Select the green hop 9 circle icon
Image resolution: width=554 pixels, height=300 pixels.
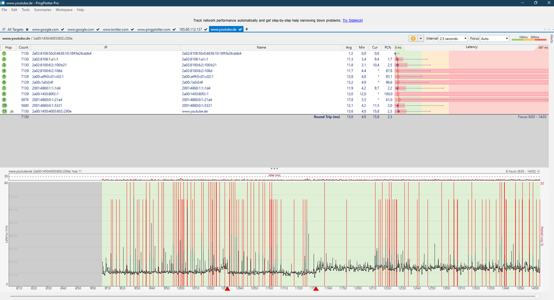(4, 100)
